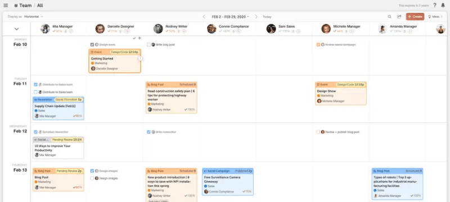Open the hamburger main menu
The width and height of the screenshot is (450, 202).
pyautogui.click(x=6, y=6)
